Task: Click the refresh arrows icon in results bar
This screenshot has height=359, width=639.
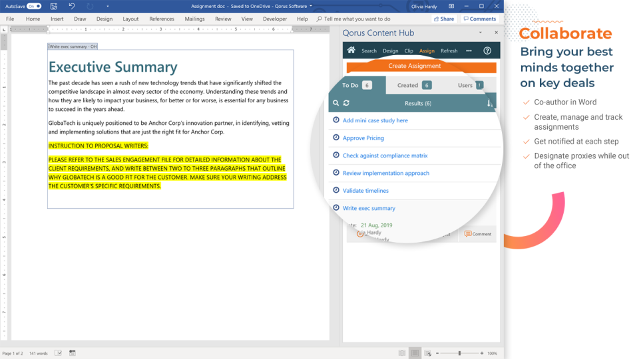Action: 346,103
